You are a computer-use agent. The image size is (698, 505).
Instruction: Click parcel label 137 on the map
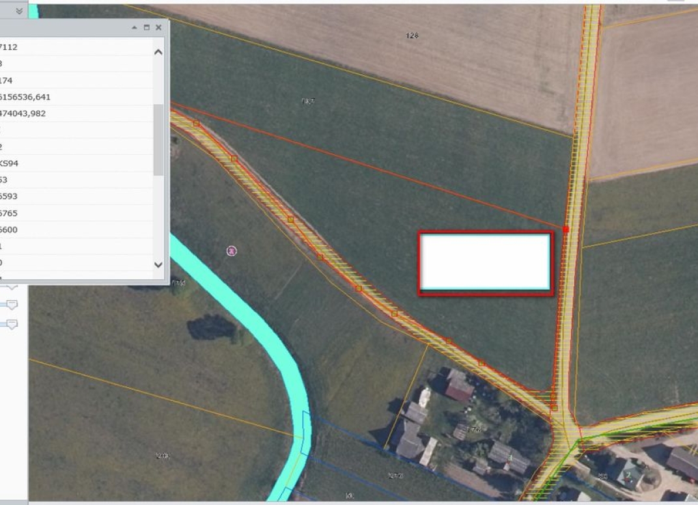click(307, 102)
